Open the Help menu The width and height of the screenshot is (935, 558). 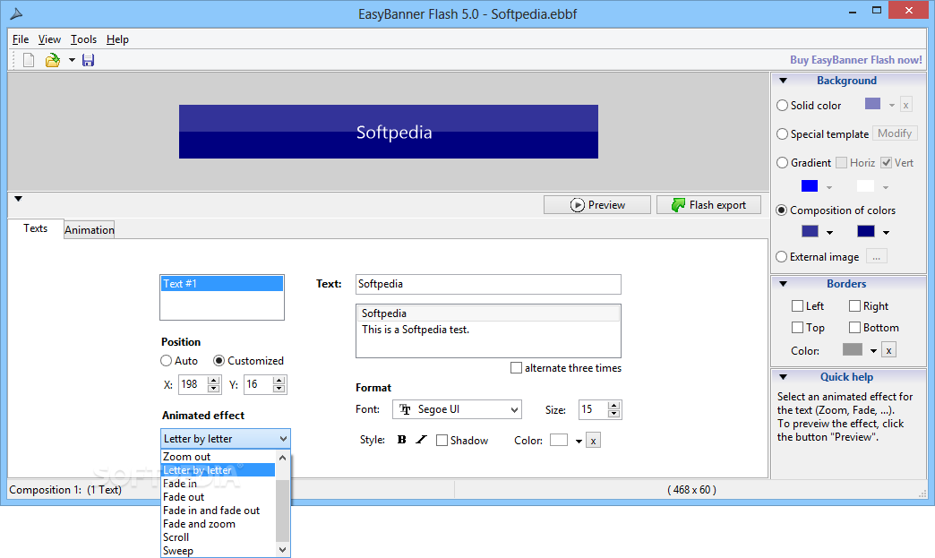pos(117,39)
